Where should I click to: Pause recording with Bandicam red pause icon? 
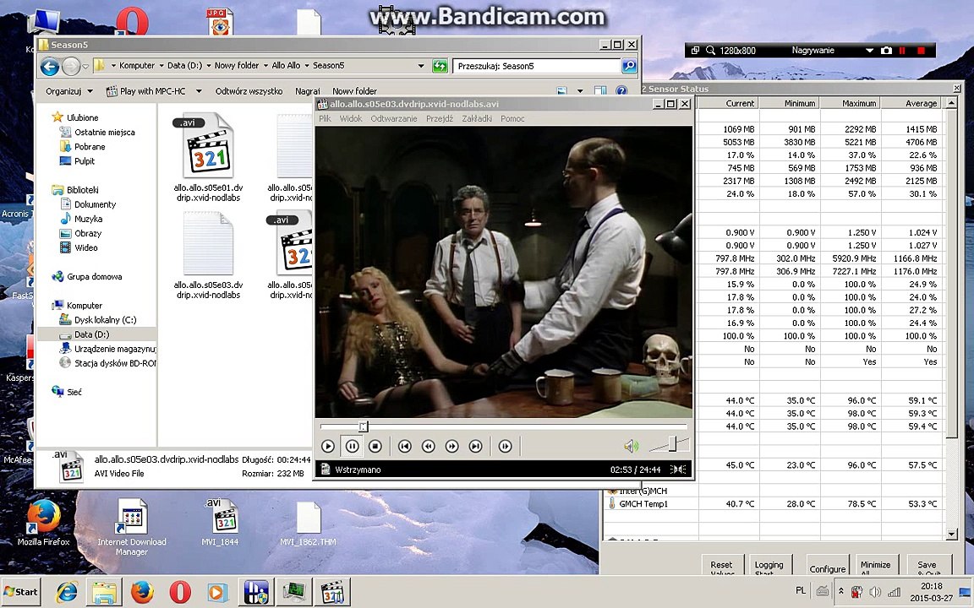[x=903, y=51]
